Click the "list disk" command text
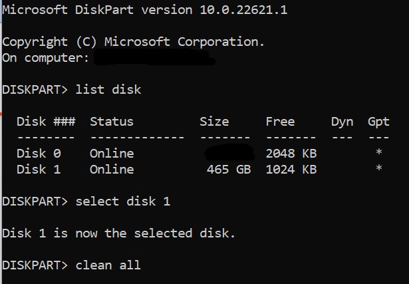 [x=108, y=89]
